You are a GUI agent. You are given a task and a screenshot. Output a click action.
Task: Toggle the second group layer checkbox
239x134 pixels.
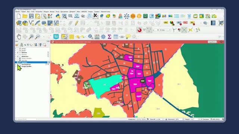click(x=18, y=51)
